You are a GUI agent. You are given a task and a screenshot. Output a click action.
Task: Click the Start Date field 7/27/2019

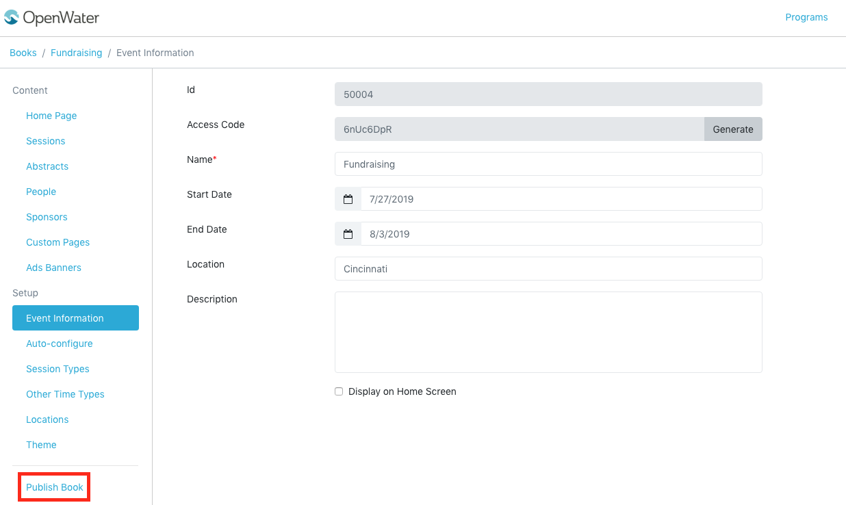(x=561, y=199)
